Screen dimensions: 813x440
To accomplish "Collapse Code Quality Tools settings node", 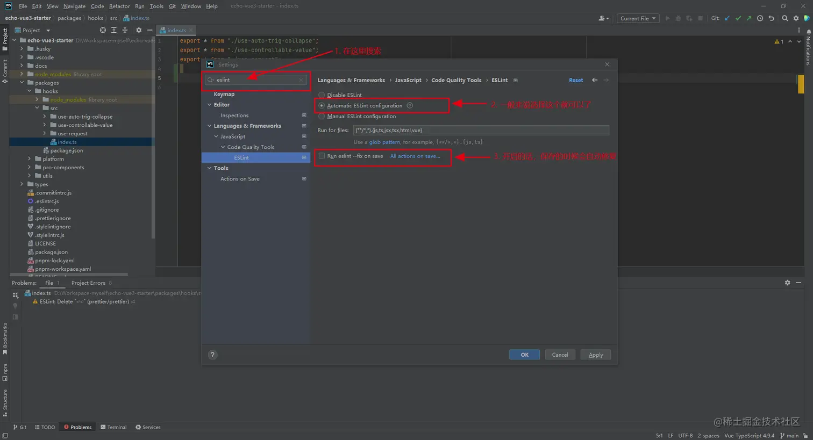I will (x=223, y=147).
